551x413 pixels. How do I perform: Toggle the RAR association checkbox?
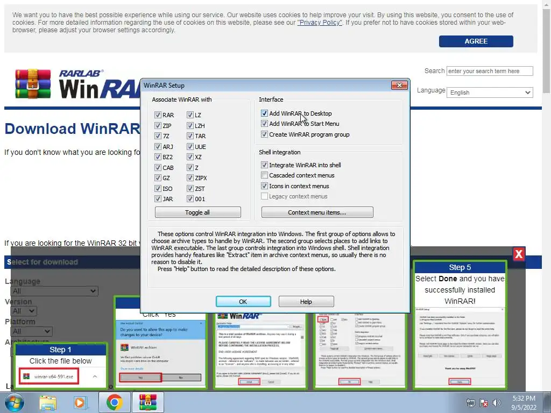click(x=158, y=115)
